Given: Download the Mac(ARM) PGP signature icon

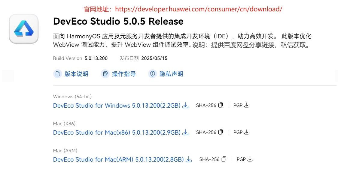Looking at the screenshot, I should [x=250, y=159].
